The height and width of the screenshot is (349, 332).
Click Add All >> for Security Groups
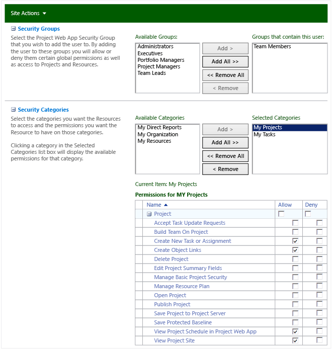pyautogui.click(x=225, y=61)
